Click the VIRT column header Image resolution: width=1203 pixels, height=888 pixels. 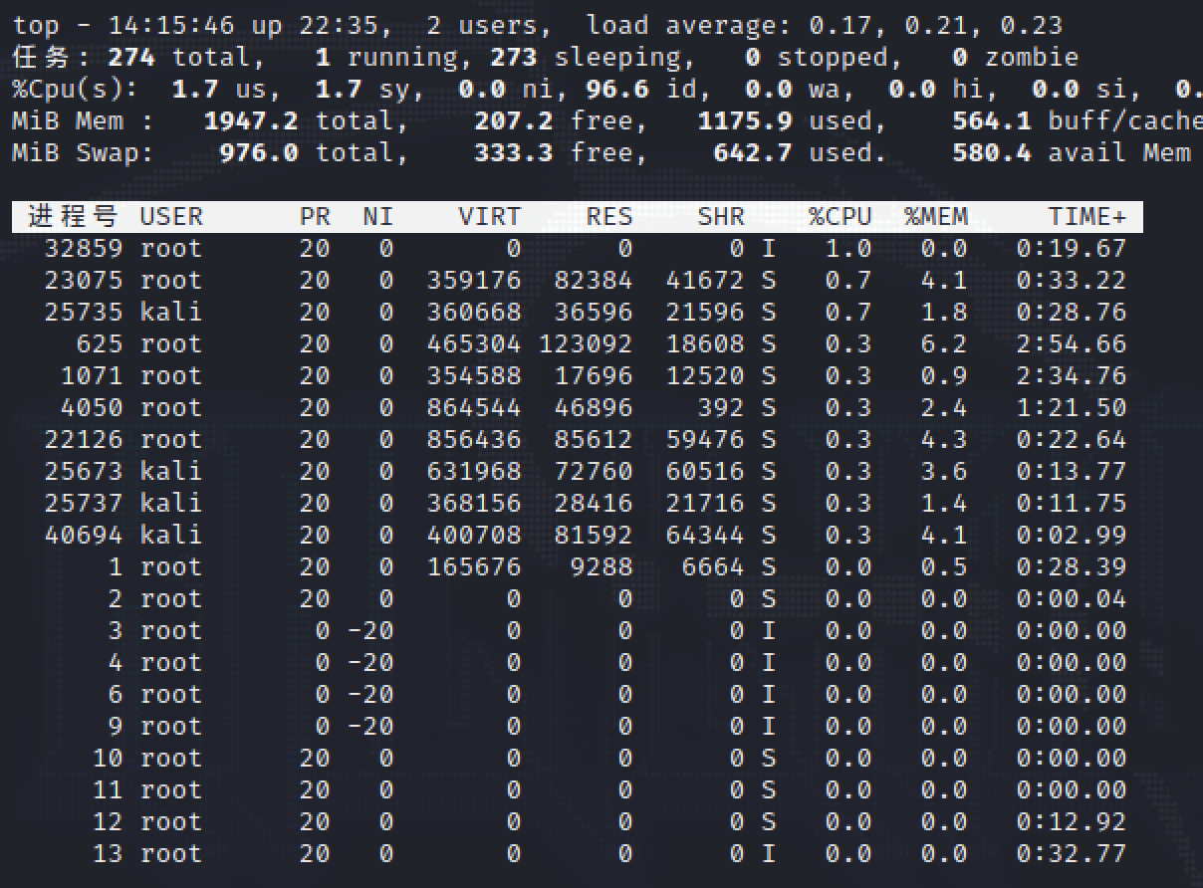(x=489, y=217)
